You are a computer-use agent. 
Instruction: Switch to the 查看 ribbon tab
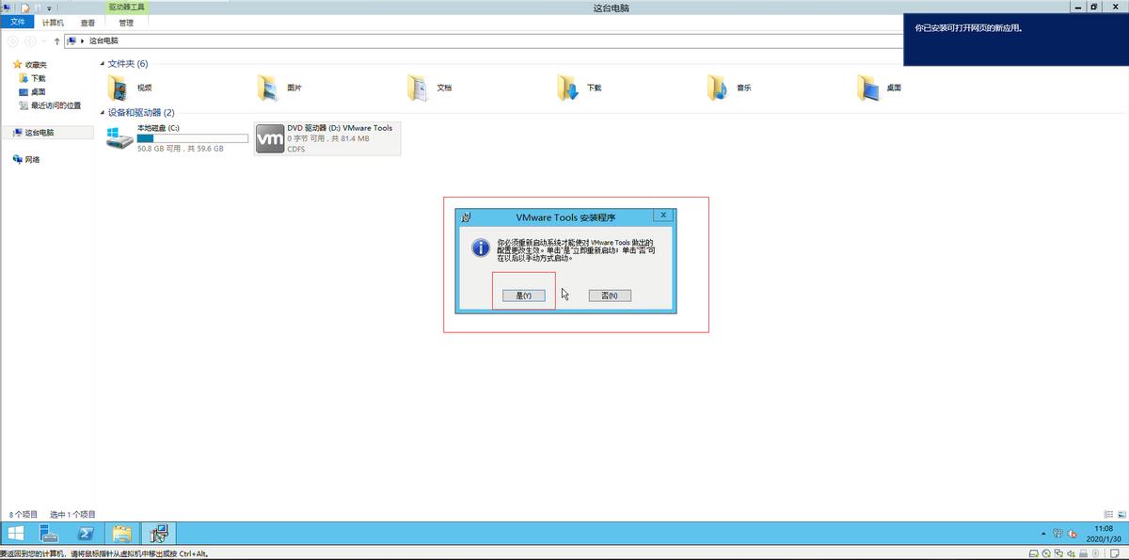coord(88,24)
